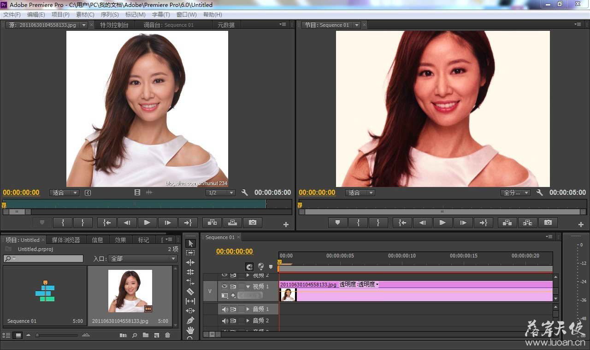The image size is (590, 350).
Task: Select the Slip tool
Action: pos(190,301)
